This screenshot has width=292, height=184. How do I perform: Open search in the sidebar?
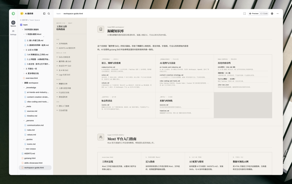[49, 13]
